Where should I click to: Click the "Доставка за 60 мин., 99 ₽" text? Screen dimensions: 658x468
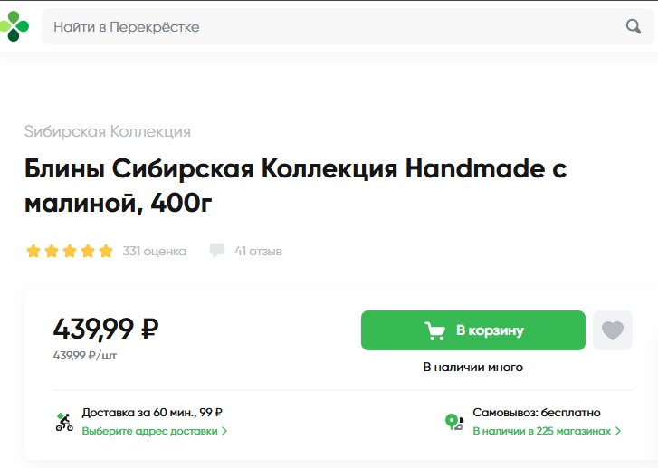coord(152,413)
